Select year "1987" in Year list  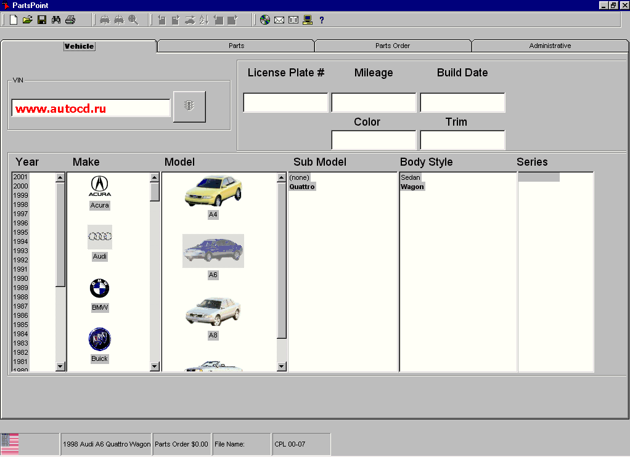pos(20,306)
